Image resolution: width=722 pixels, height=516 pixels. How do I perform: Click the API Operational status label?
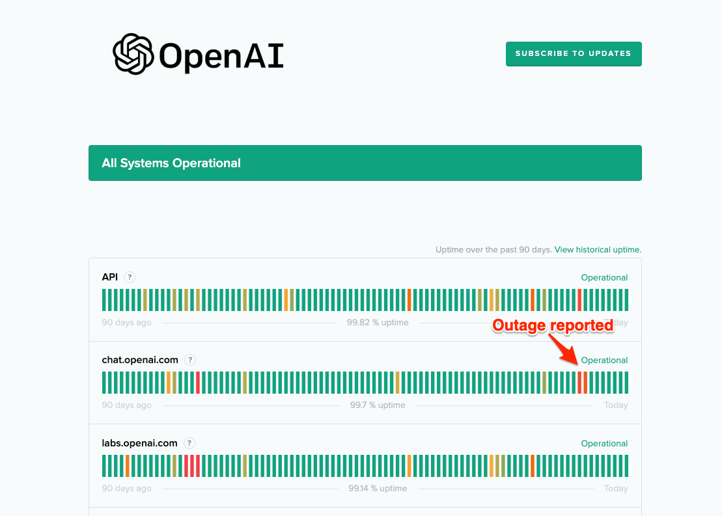pyautogui.click(x=604, y=278)
